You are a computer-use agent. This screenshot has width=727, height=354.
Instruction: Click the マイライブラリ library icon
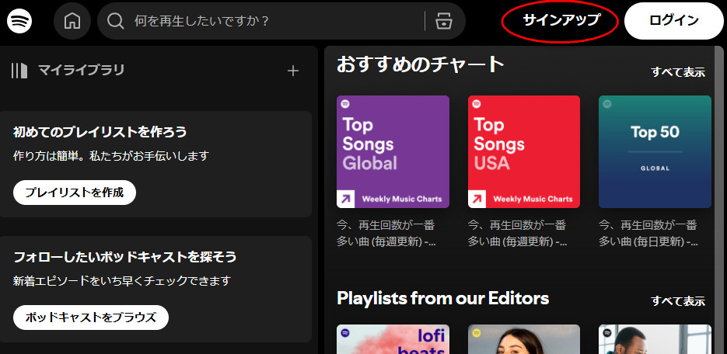pyautogui.click(x=19, y=71)
